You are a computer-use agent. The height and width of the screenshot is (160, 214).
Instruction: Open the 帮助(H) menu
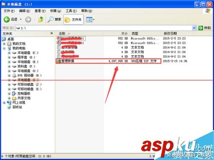pyautogui.click(x=86, y=11)
